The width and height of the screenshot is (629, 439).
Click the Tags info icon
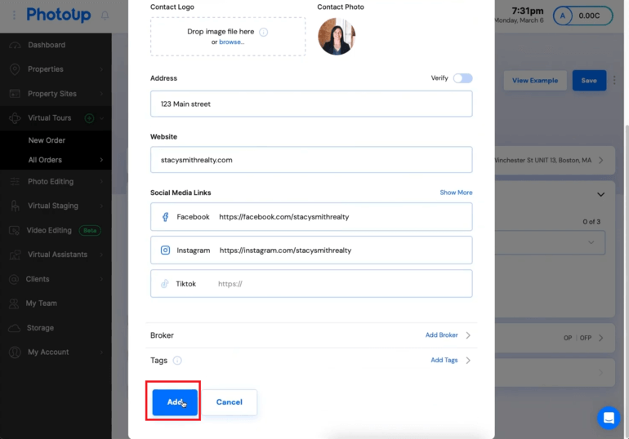point(177,360)
